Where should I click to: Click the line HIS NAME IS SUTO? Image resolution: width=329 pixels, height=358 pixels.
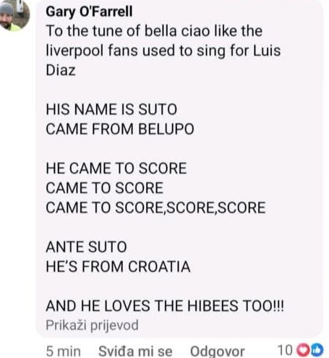point(111,109)
